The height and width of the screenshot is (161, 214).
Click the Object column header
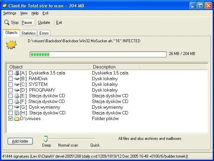pyautogui.click(x=48, y=67)
